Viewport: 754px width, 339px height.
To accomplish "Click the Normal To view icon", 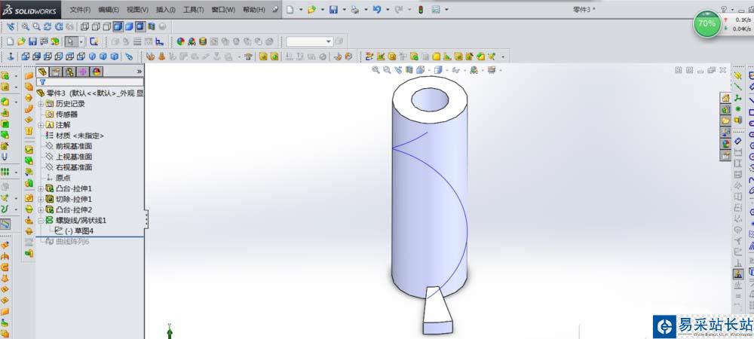I will [x=11, y=56].
